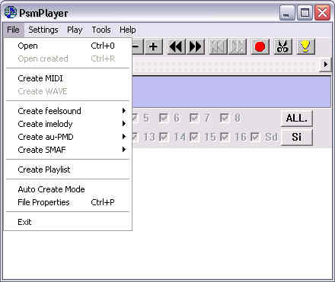The height and width of the screenshot is (282, 335).
Task: Click the PsmPlayer title bar icon
Action: (x=11, y=13)
